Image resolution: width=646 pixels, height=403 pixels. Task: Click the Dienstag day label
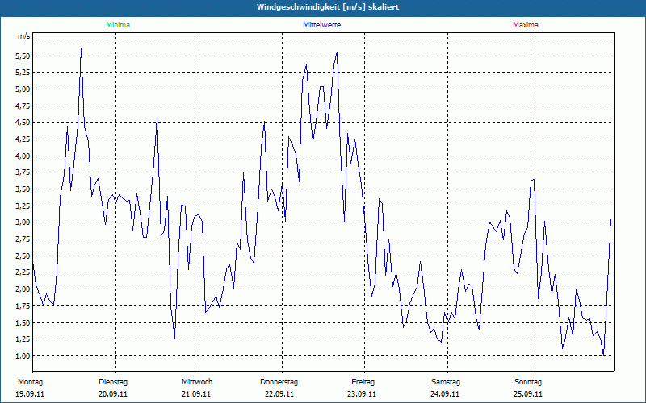pos(113,382)
